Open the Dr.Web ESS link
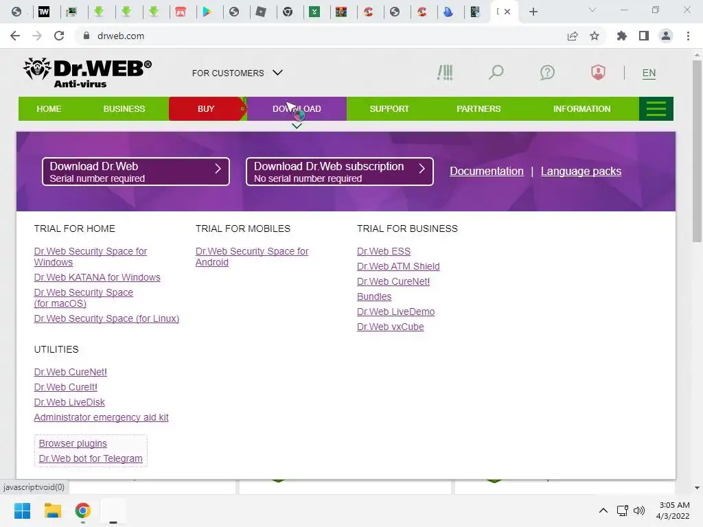Screen dimensions: 703x527 click(x=383, y=251)
